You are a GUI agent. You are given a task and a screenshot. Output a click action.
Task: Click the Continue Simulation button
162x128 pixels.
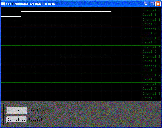point(17,110)
